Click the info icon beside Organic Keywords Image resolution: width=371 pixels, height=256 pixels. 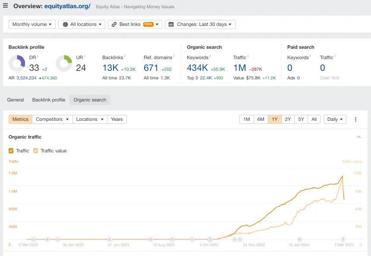click(x=211, y=56)
